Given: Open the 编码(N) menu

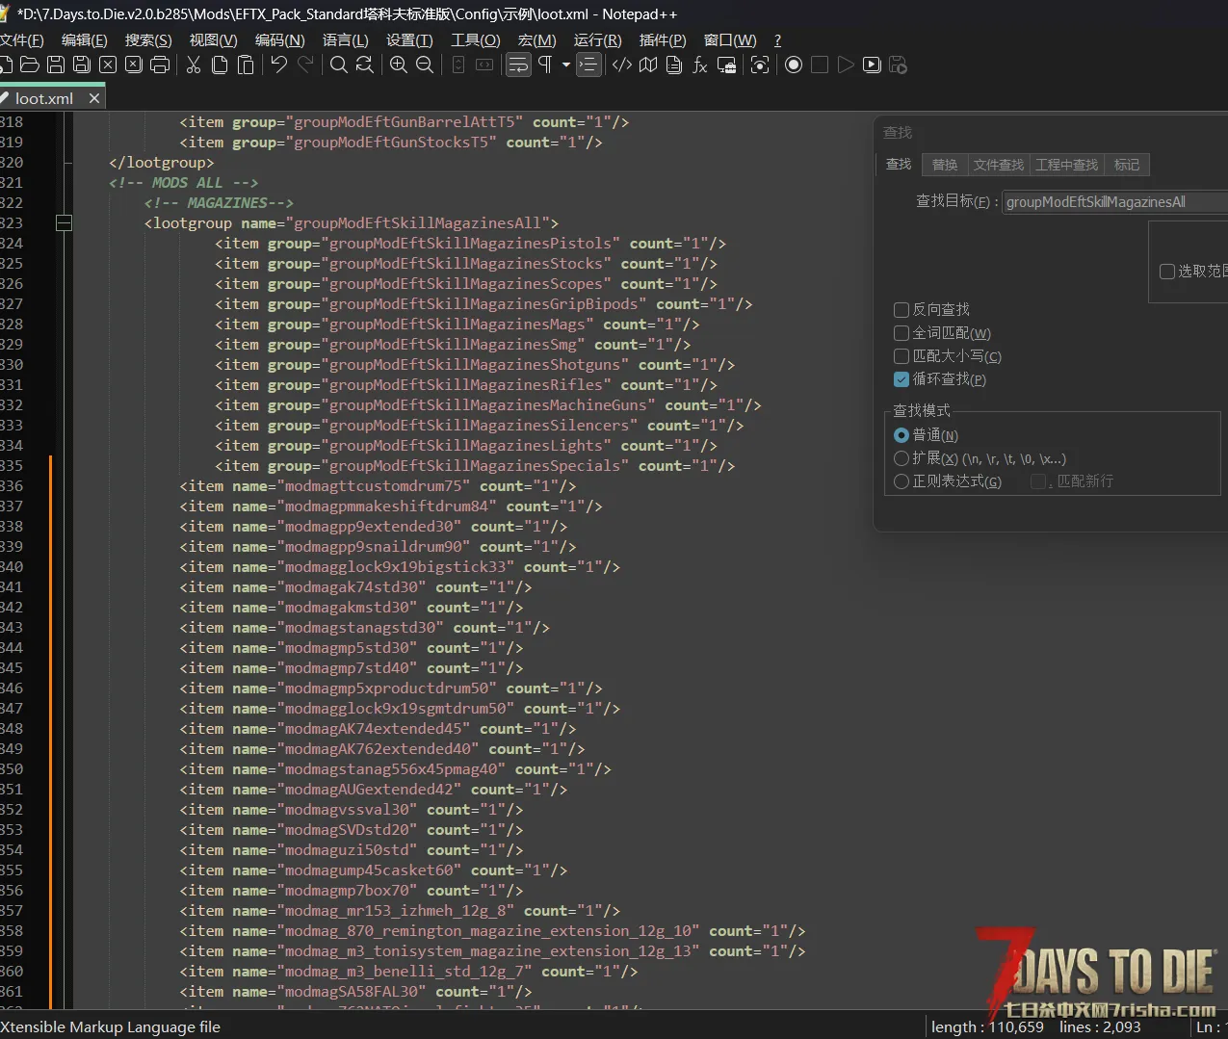Looking at the screenshot, I should tap(279, 39).
